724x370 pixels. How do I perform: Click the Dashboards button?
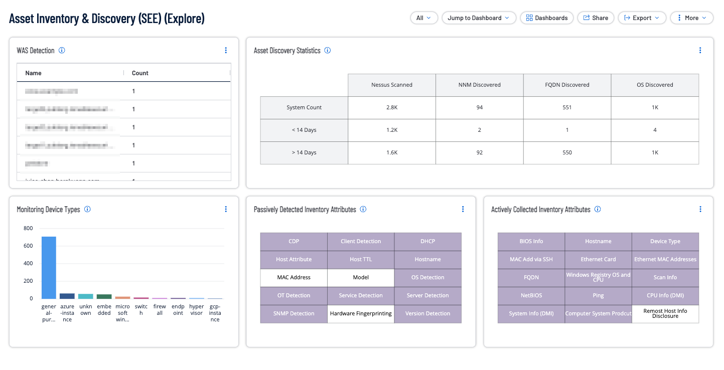click(x=547, y=18)
